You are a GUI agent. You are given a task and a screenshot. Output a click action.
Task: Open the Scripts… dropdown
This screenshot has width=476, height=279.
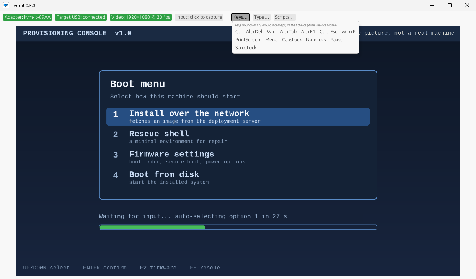284,17
